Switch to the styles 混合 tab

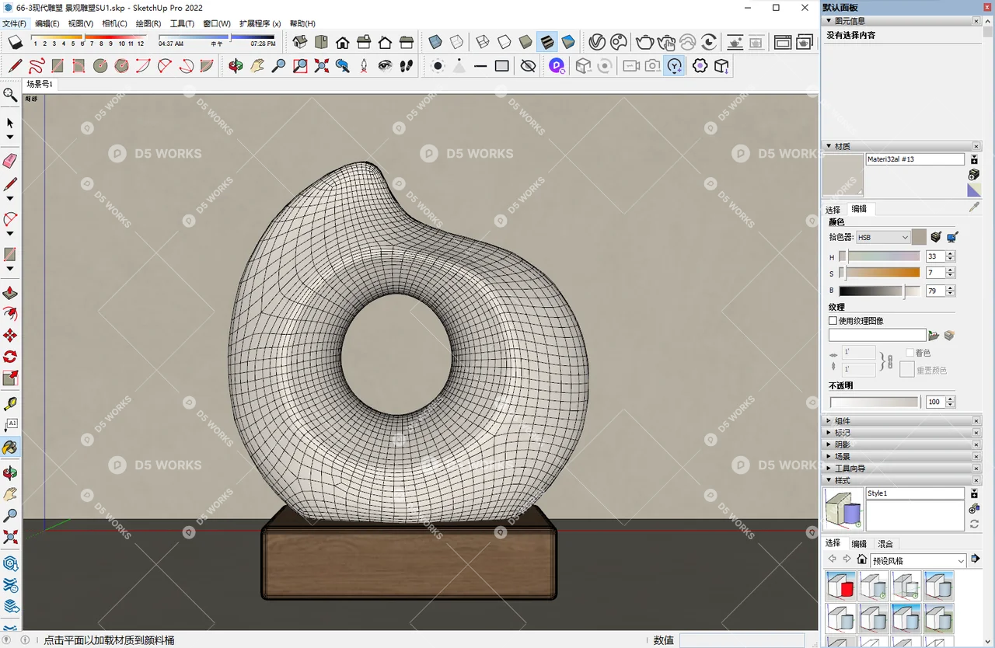point(885,544)
